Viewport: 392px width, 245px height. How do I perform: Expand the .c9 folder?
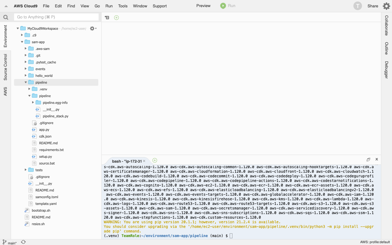[22, 35]
